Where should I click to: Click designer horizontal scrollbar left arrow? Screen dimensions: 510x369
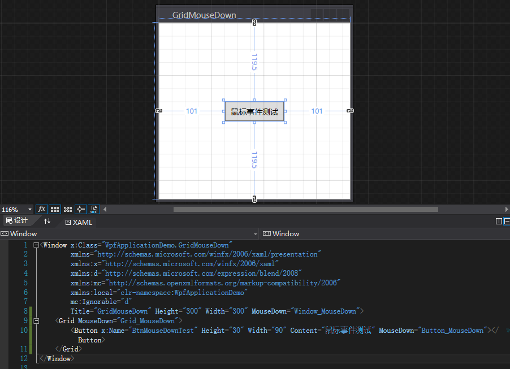coord(105,210)
